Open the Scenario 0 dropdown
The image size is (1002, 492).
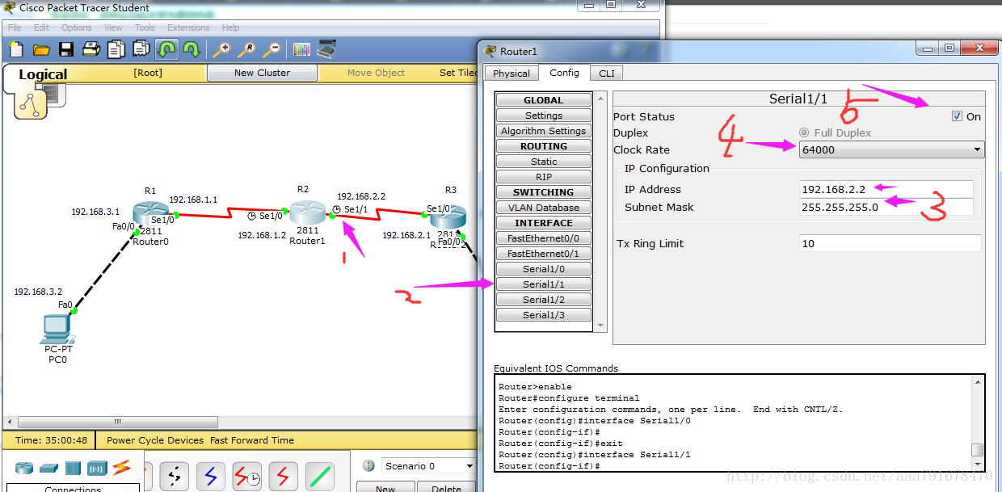click(x=428, y=466)
